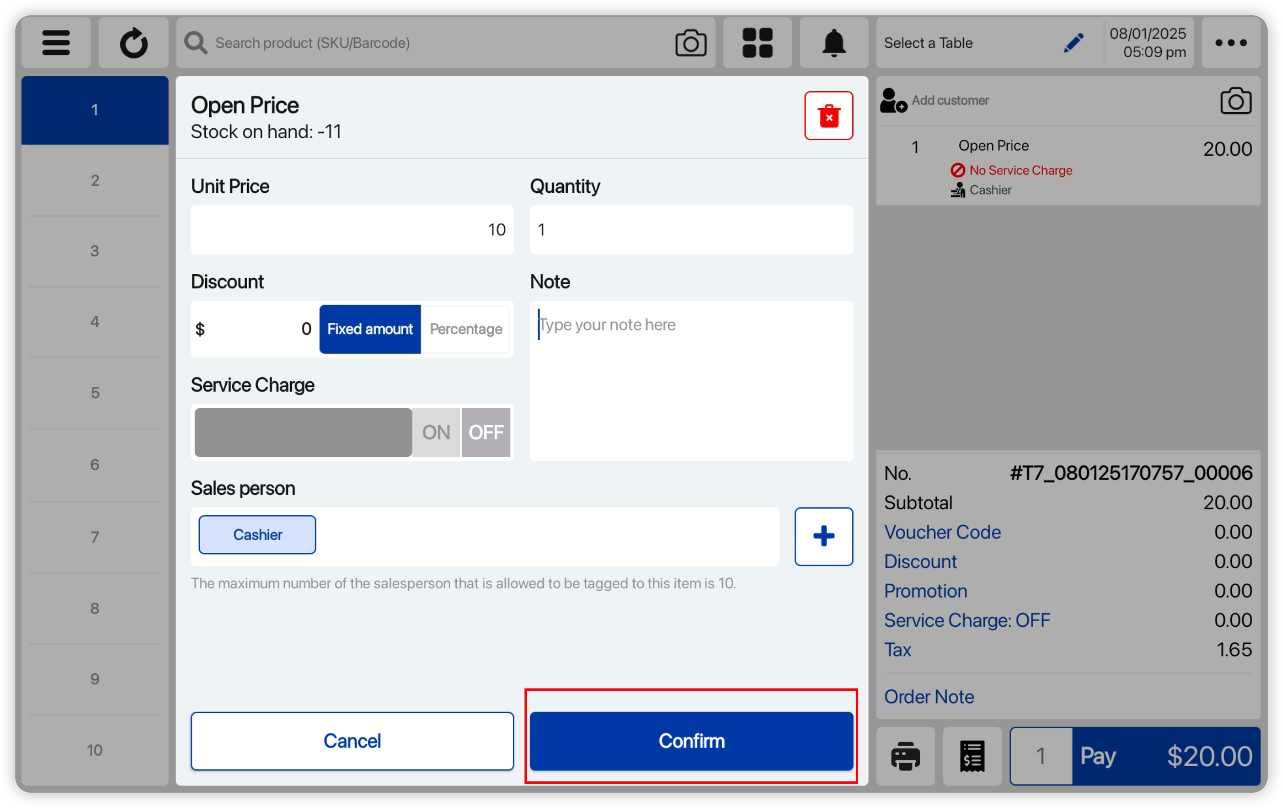Add salesperson with plus button

(x=824, y=536)
